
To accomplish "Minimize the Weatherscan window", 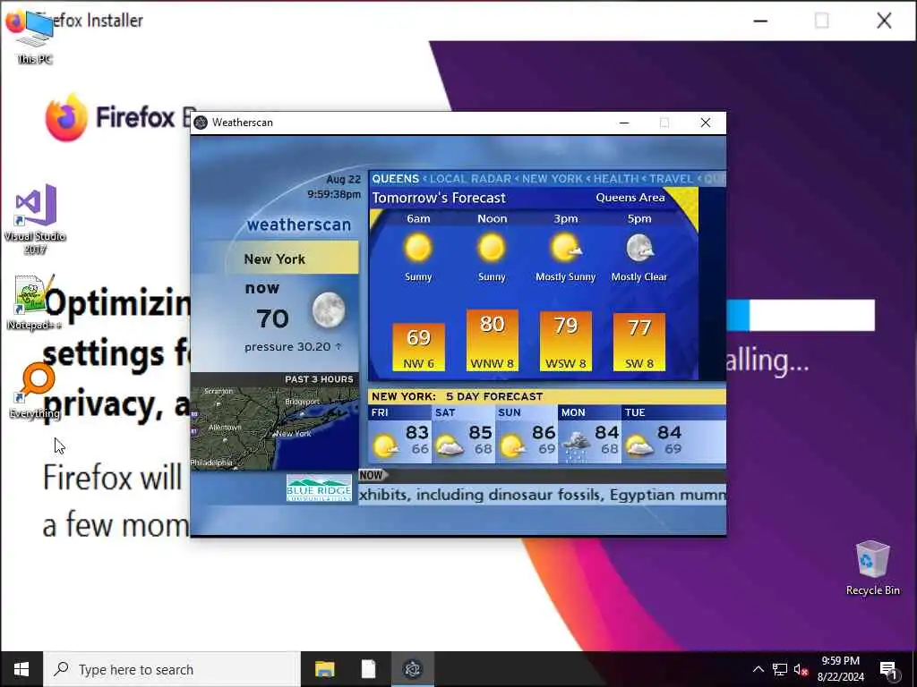I will [x=624, y=123].
